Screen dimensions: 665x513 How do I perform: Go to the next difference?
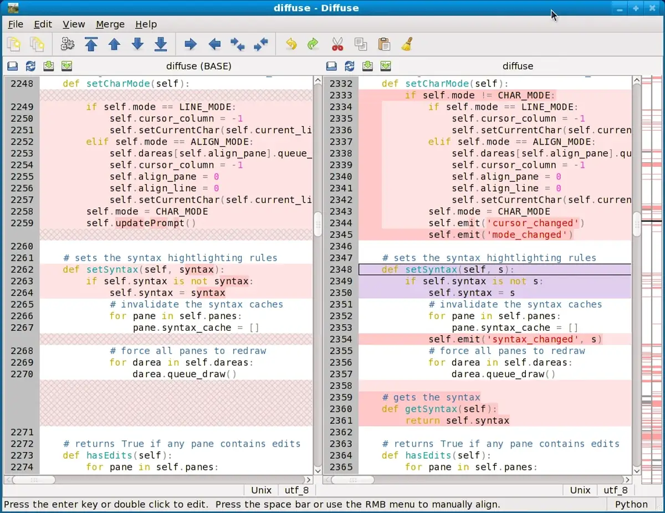(137, 44)
